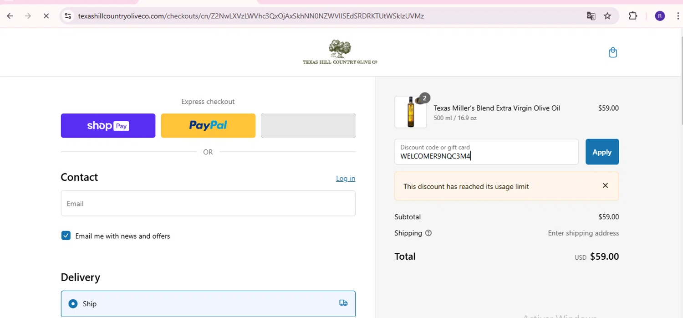
Task: Click the olive oil product thumbnail
Action: pos(411,112)
